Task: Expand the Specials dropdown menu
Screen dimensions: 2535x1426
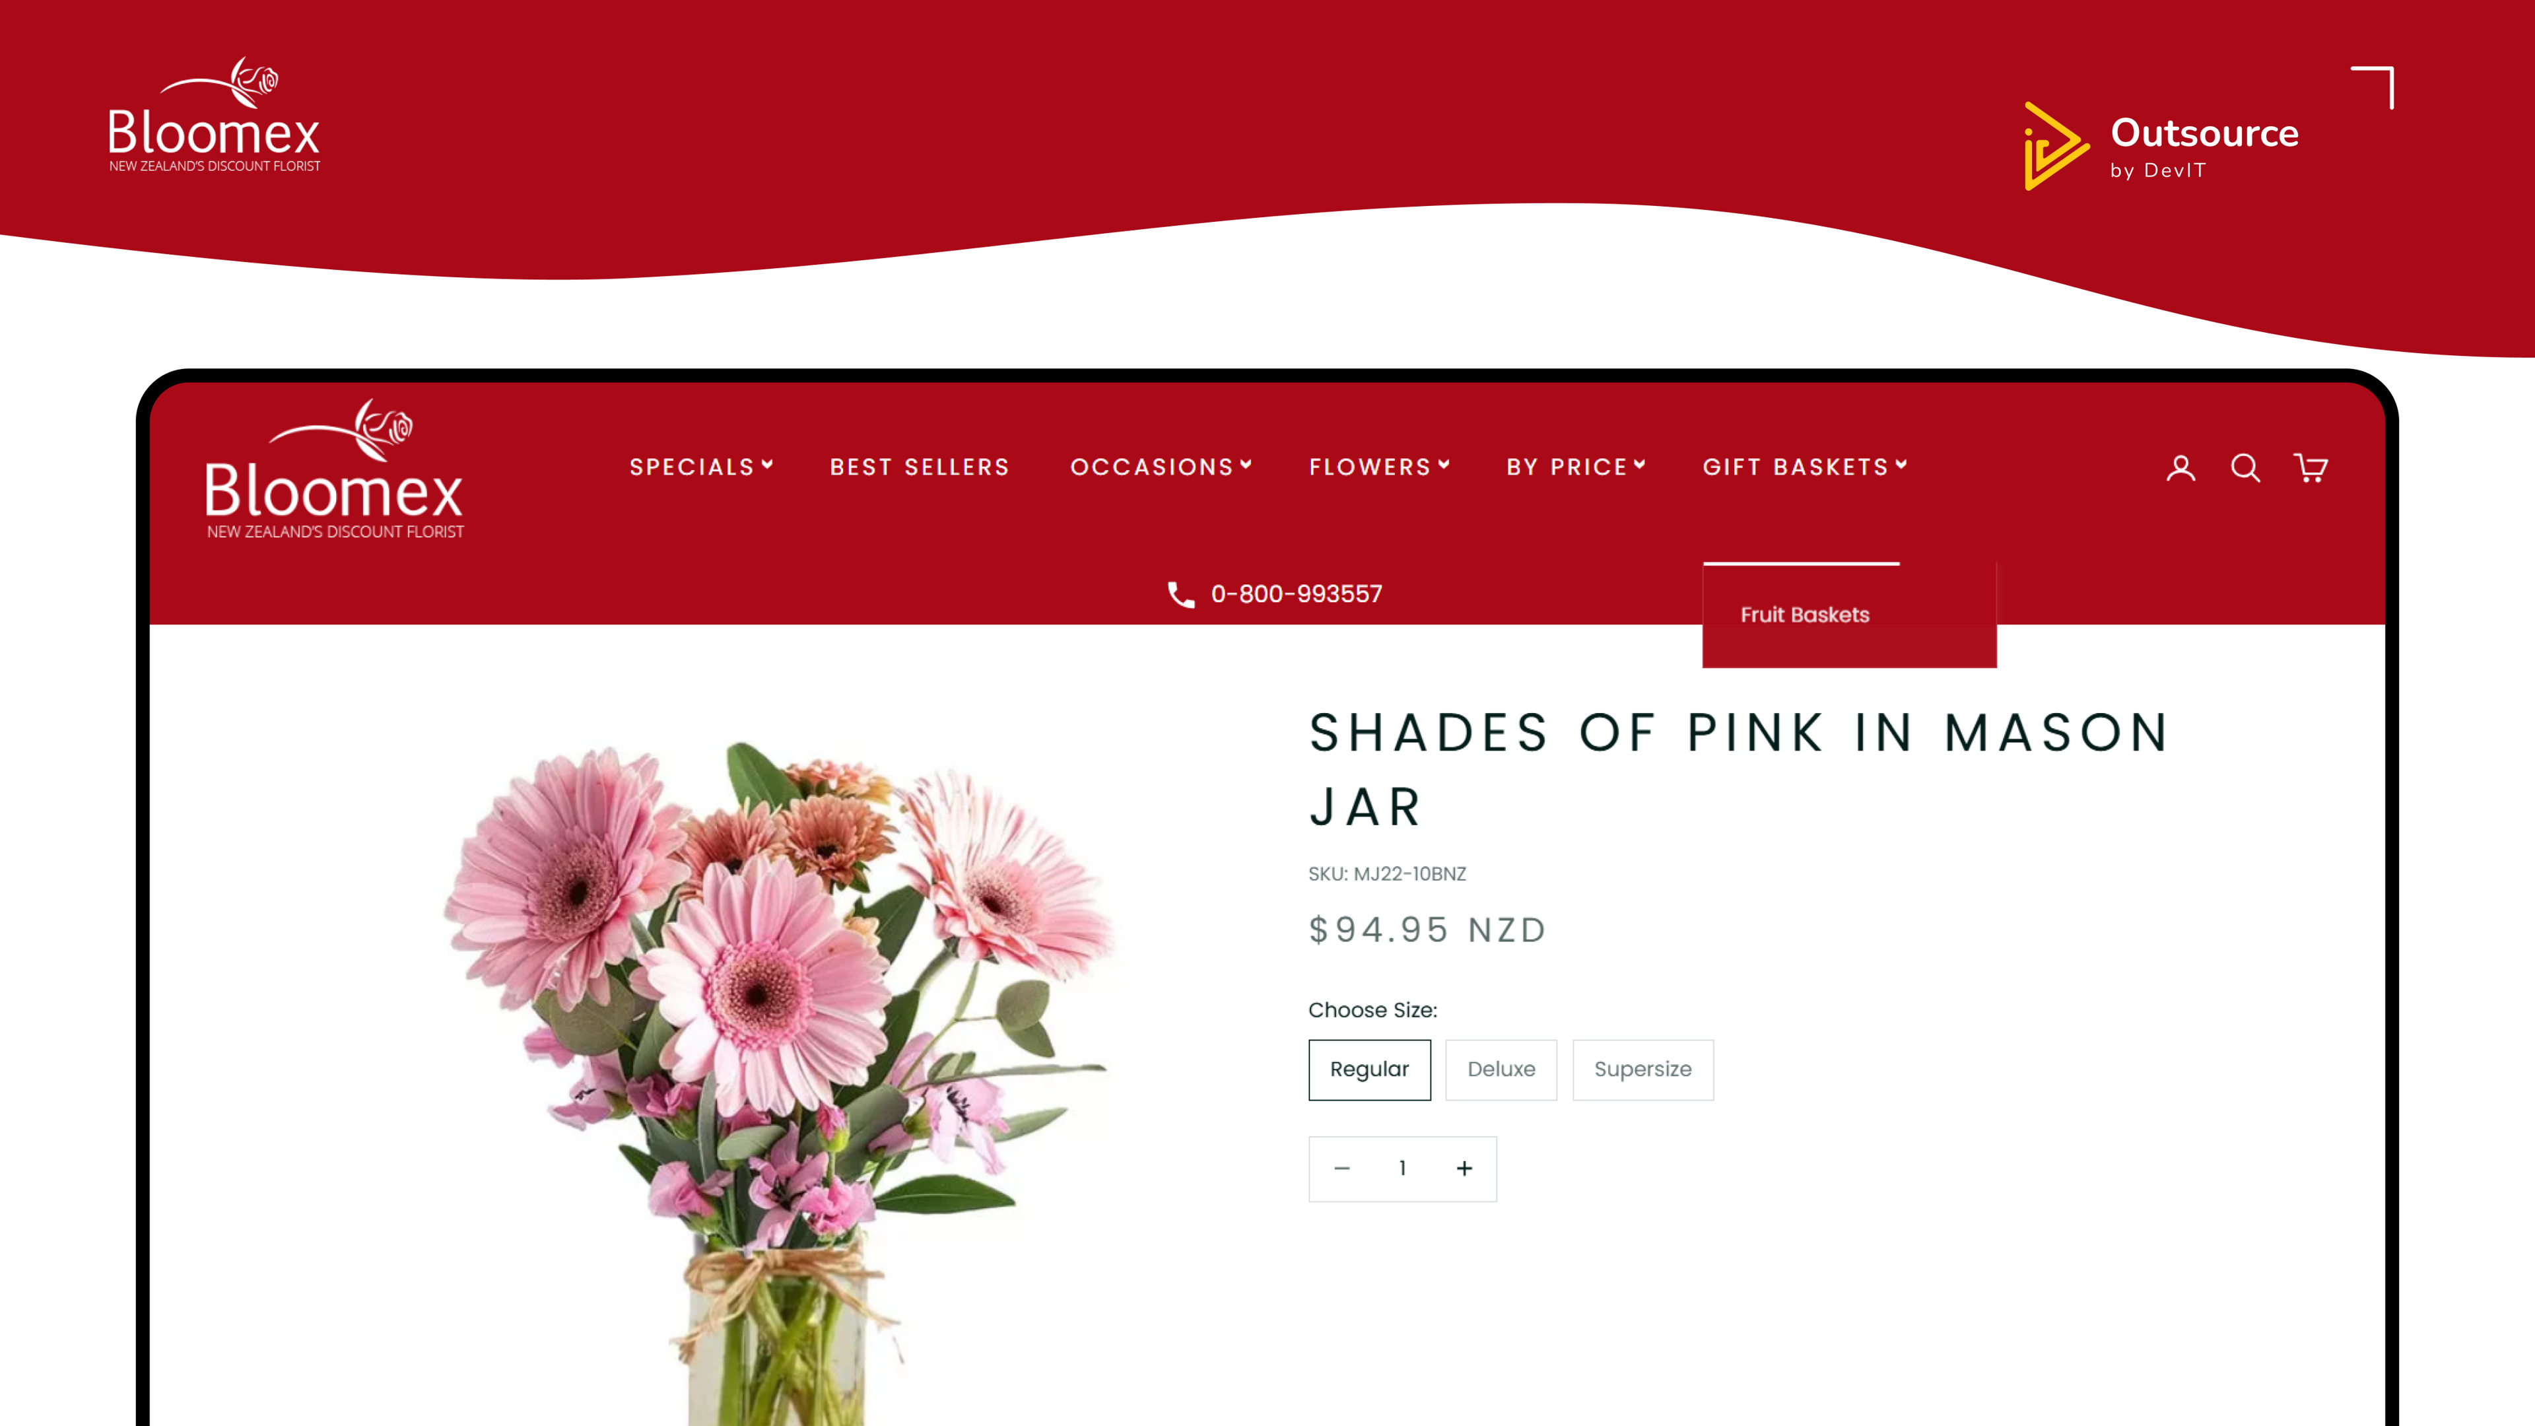Action: (702, 467)
